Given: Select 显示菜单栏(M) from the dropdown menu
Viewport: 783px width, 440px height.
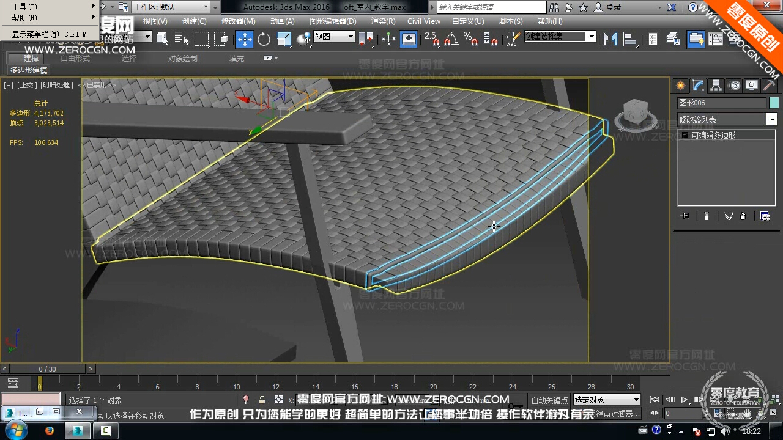Looking at the screenshot, I should click(x=50, y=34).
